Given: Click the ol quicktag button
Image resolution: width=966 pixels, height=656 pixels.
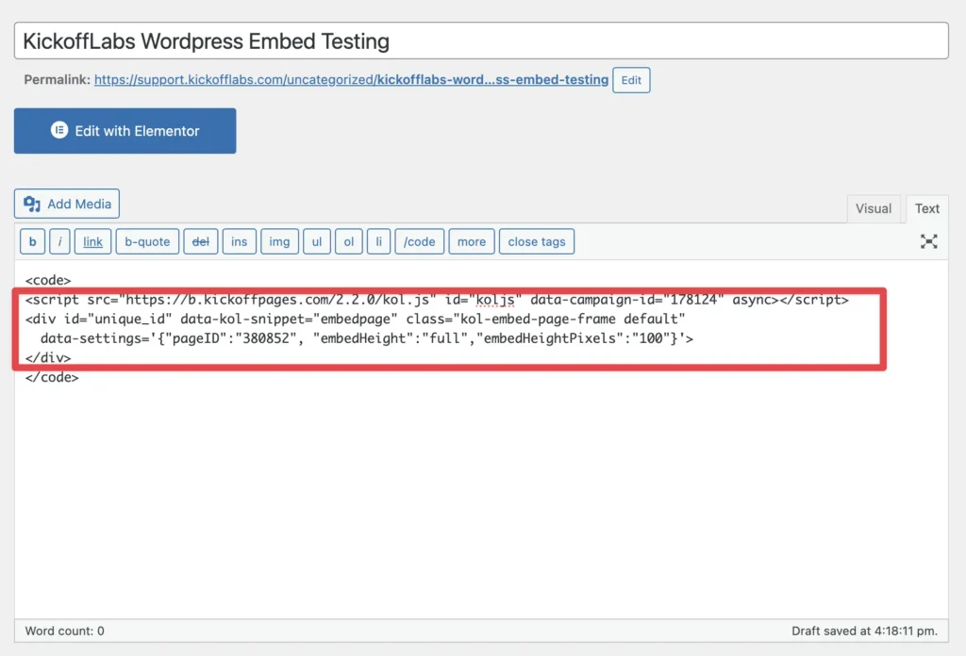Looking at the screenshot, I should pos(349,241).
